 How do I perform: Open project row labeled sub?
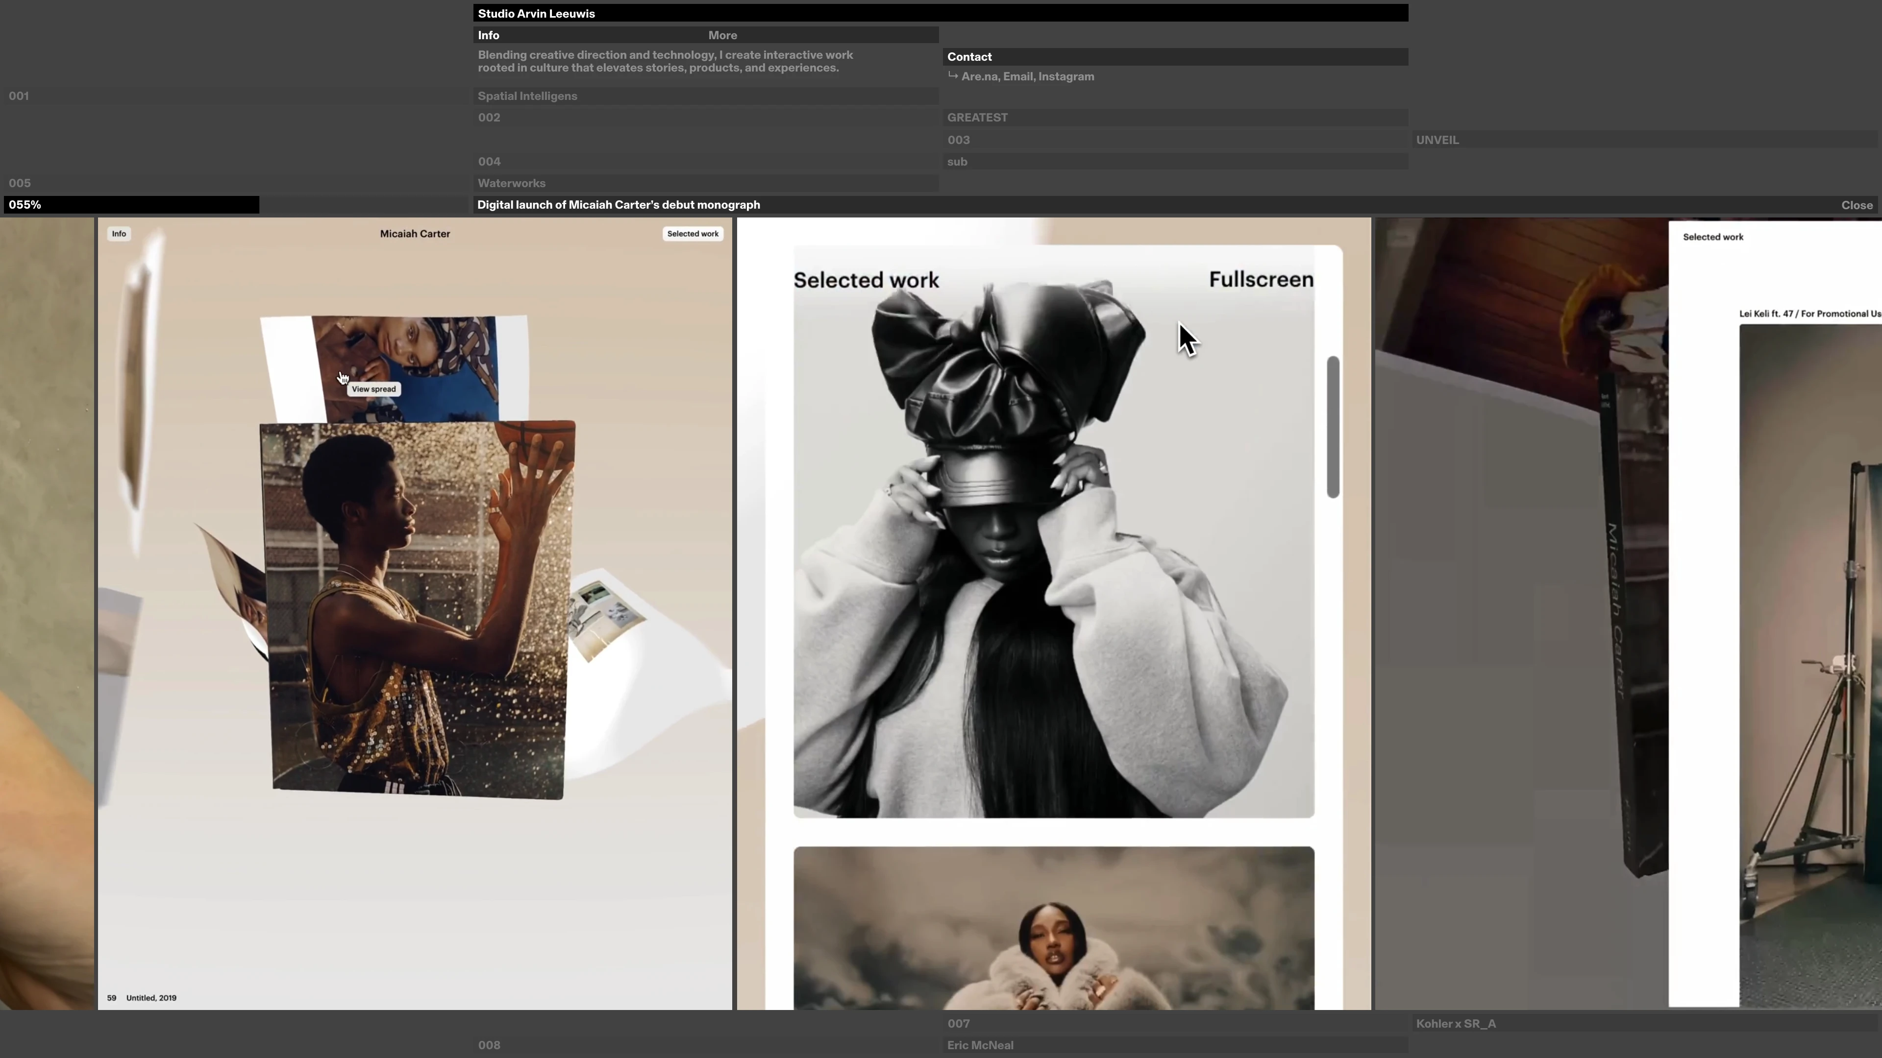(956, 162)
